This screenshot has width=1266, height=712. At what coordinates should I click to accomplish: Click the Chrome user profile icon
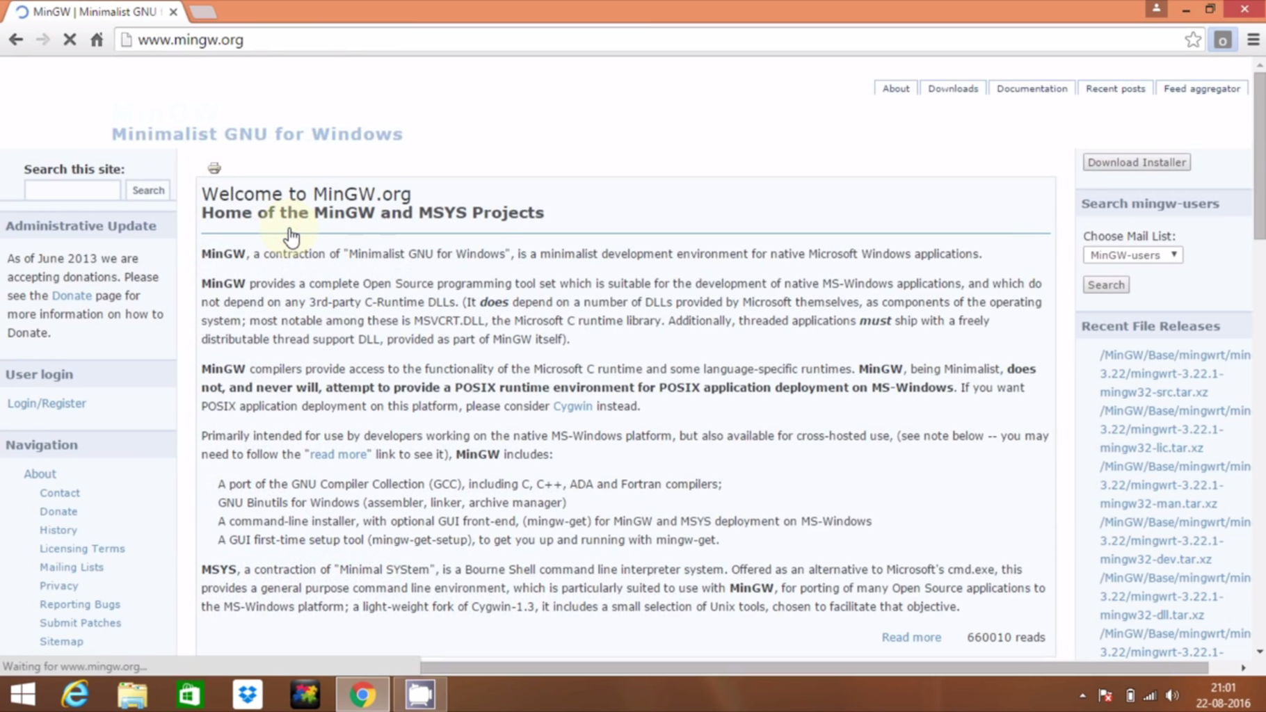1156,9
